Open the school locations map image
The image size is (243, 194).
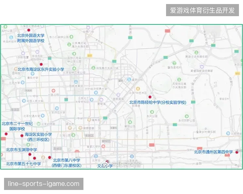coord(122,97)
